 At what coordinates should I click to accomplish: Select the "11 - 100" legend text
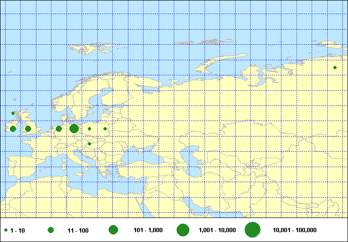(x=78, y=230)
